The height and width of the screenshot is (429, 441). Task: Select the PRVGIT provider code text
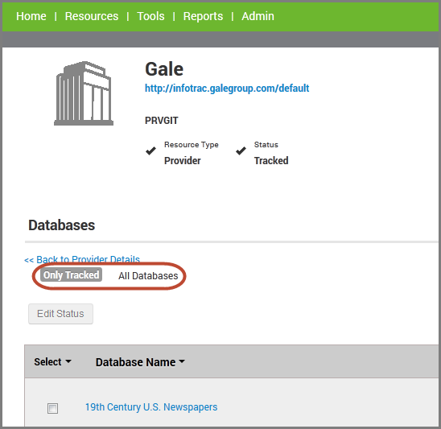pyautogui.click(x=162, y=121)
